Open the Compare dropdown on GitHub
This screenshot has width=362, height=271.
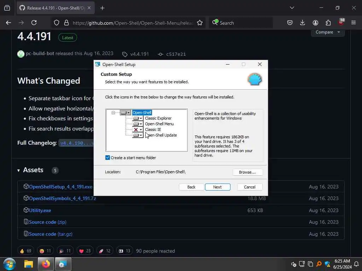[328, 32]
